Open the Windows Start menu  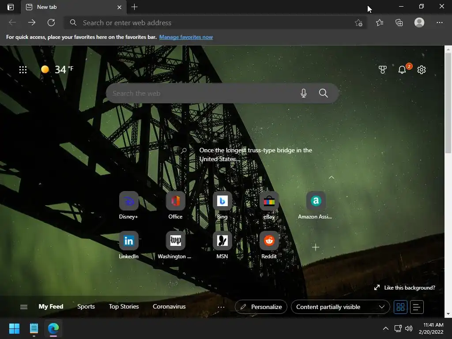[14, 328]
